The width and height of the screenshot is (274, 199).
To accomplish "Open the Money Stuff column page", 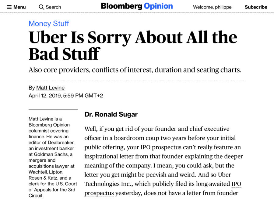I will [x=48, y=23].
